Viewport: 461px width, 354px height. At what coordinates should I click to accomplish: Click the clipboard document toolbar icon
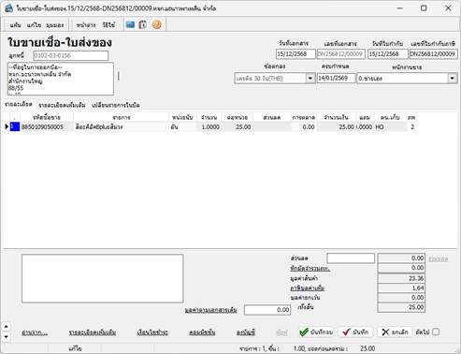(143, 24)
